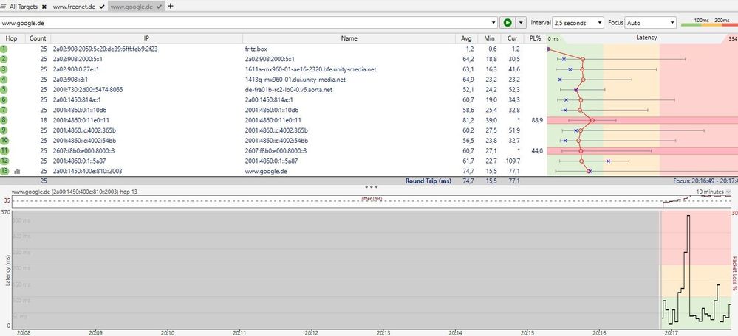Screen dimensions: 738x336
Task: Select hop 6 green circle icon
Action: pos(4,100)
